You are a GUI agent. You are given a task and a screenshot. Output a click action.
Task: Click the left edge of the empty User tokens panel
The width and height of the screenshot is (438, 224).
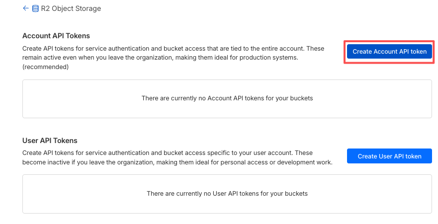[x=24, y=193]
